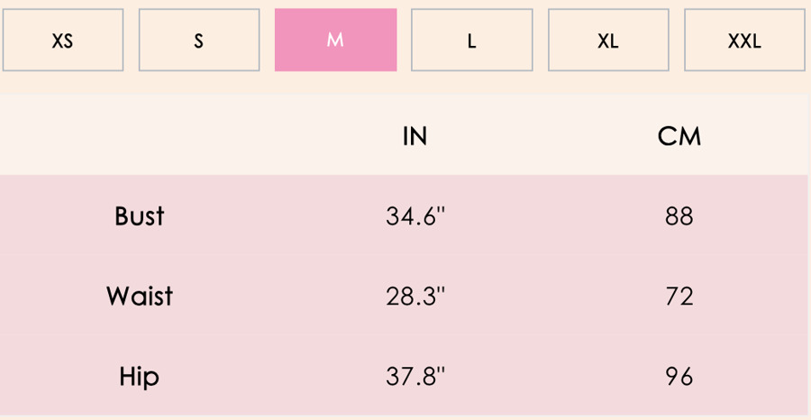Select the 37.8" hip inches value
Viewport: 811px width, 420px height.
(x=415, y=376)
